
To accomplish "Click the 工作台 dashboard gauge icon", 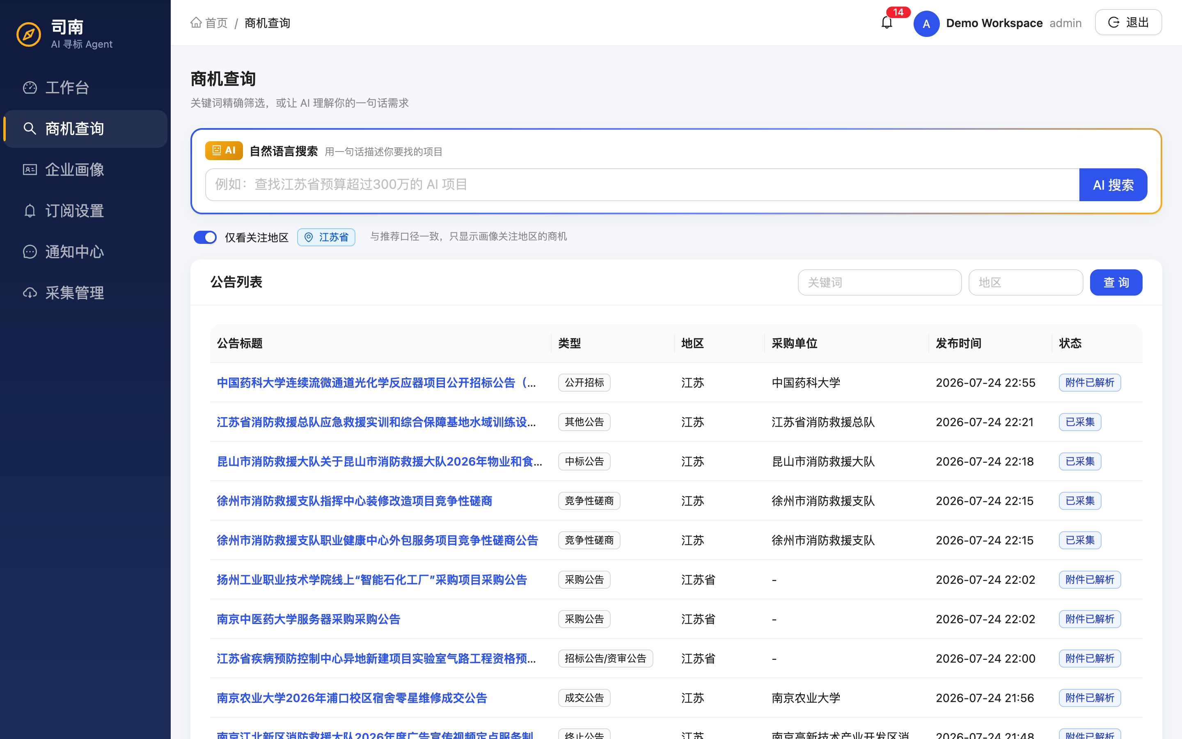I will click(x=30, y=87).
